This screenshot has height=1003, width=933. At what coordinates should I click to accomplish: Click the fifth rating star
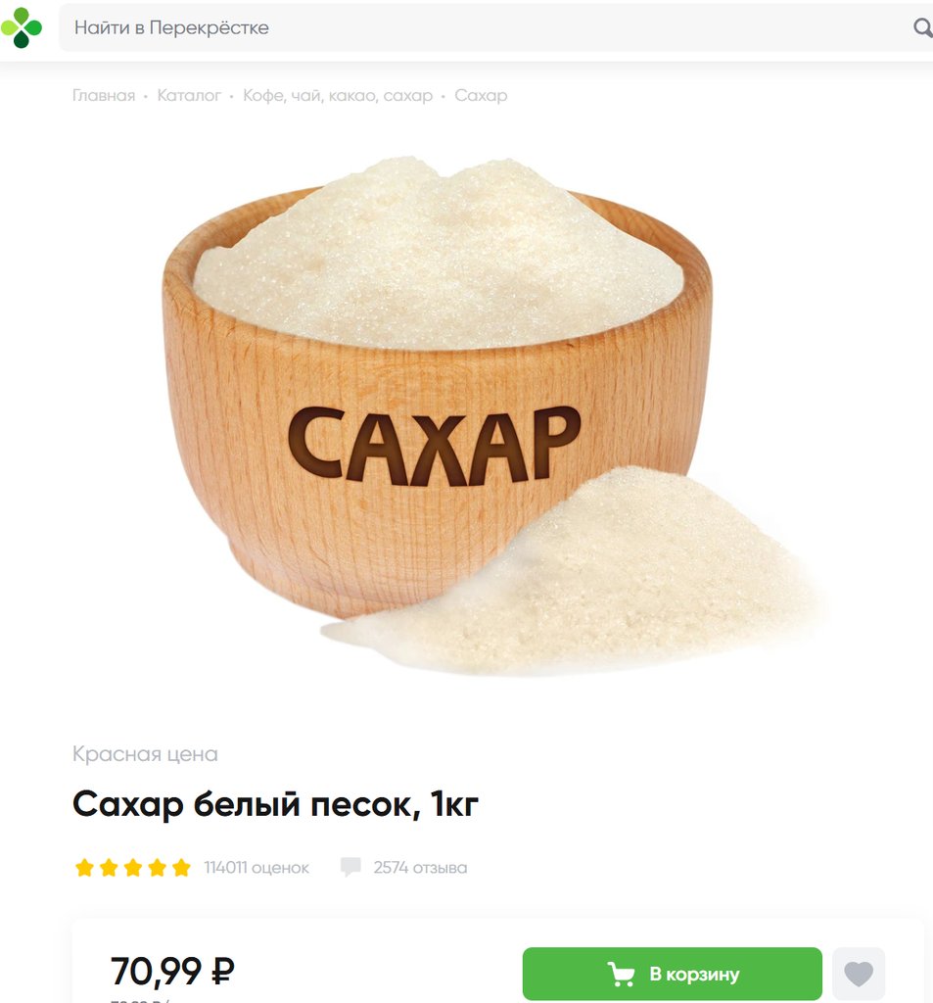point(182,868)
